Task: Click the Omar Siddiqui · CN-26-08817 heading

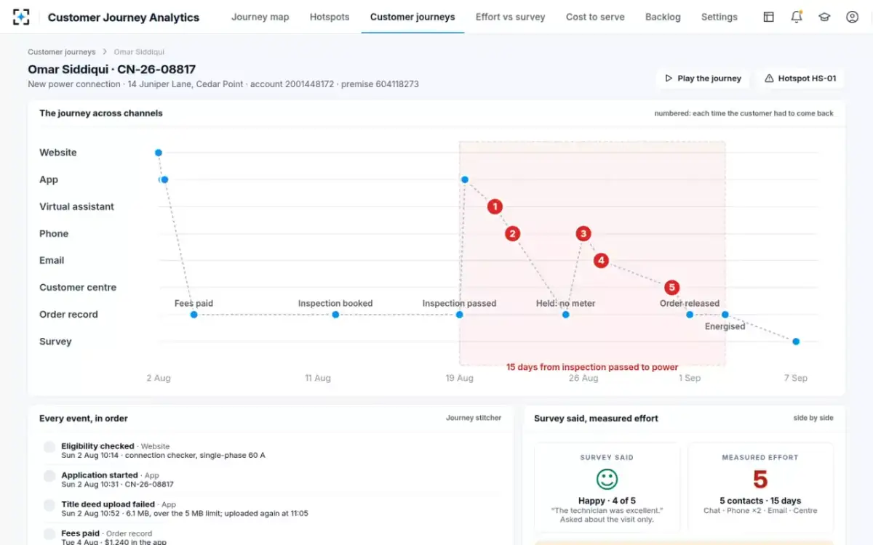Action: (111, 70)
